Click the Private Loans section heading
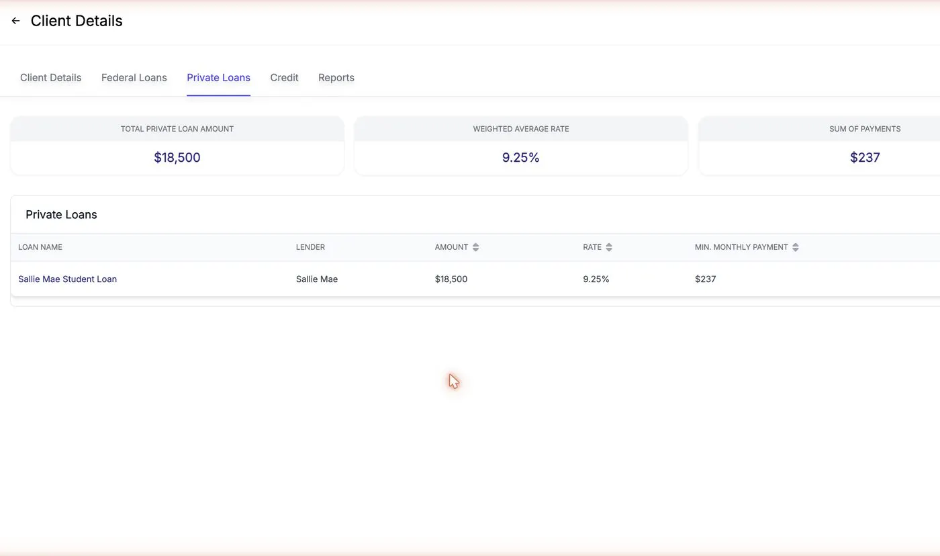The height and width of the screenshot is (556, 940). [61, 215]
